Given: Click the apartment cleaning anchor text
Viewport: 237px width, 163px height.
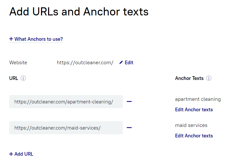Looking at the screenshot, I should coord(198,99).
